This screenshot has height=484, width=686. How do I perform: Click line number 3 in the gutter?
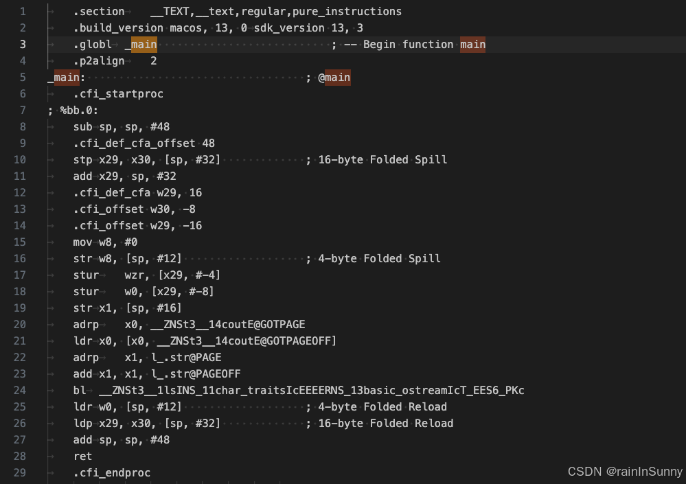pyautogui.click(x=23, y=45)
